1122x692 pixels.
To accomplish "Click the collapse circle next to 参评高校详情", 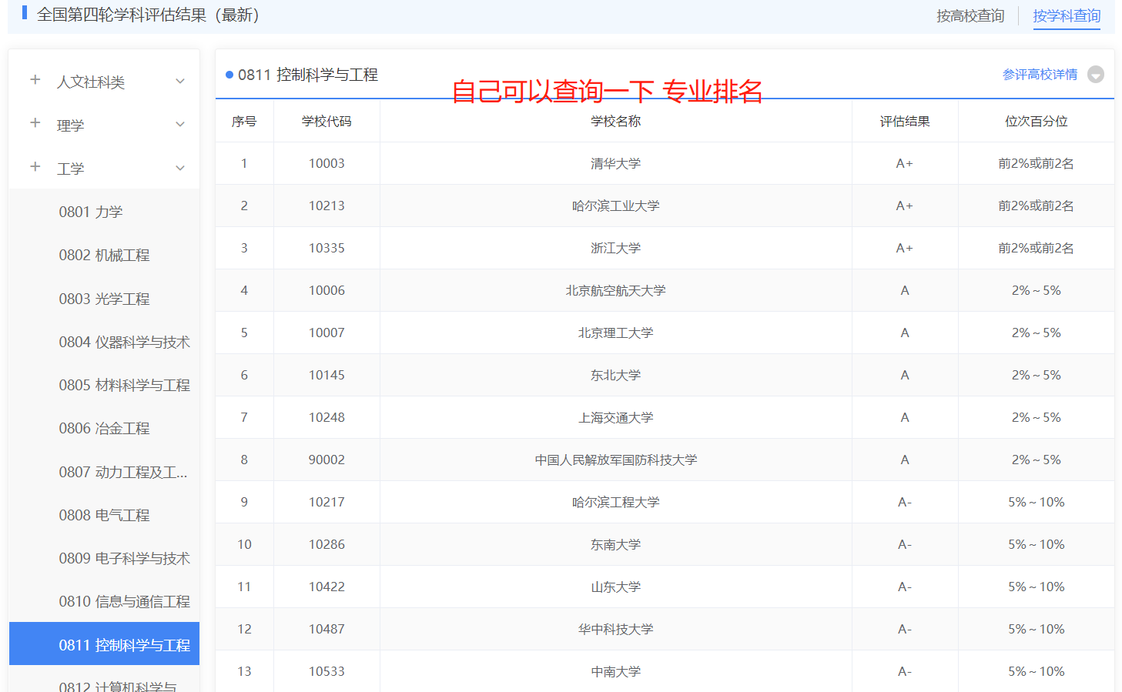I will point(1096,74).
